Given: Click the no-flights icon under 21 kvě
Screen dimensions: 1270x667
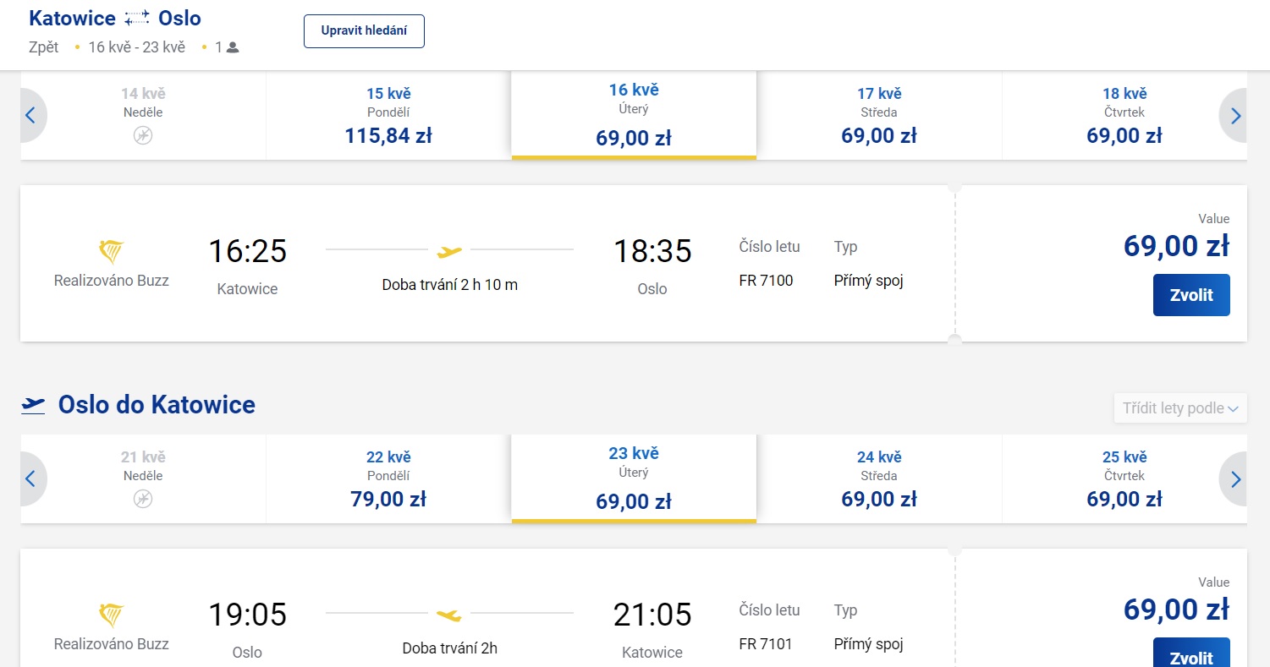Looking at the screenshot, I should (143, 499).
